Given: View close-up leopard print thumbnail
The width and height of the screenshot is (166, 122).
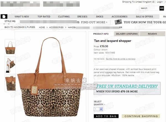Looking at the screenshot, I should click(10, 83).
